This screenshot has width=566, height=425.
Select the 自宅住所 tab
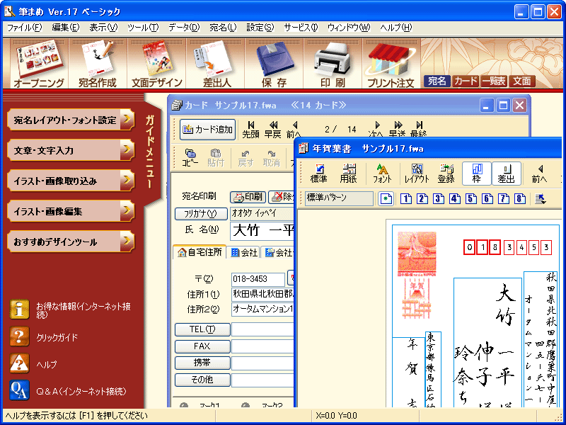200,252
